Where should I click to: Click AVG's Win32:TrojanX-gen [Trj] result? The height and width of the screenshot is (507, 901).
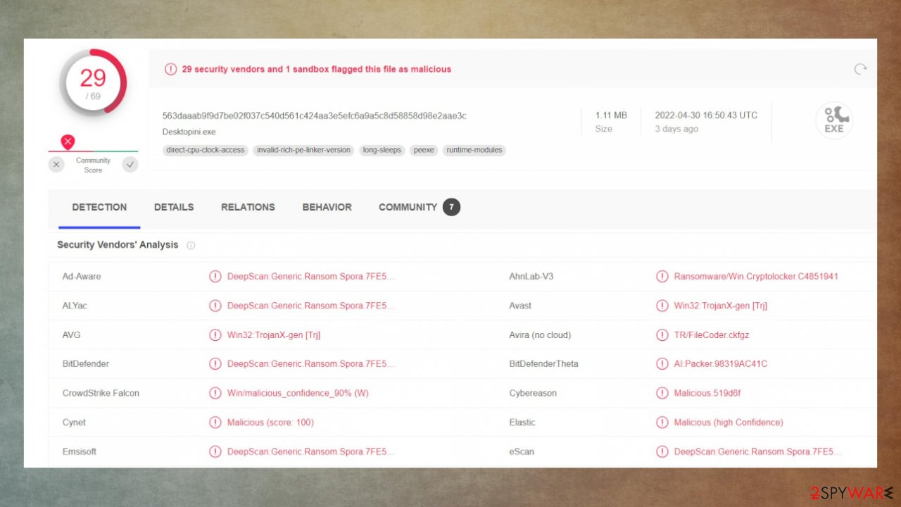click(274, 334)
